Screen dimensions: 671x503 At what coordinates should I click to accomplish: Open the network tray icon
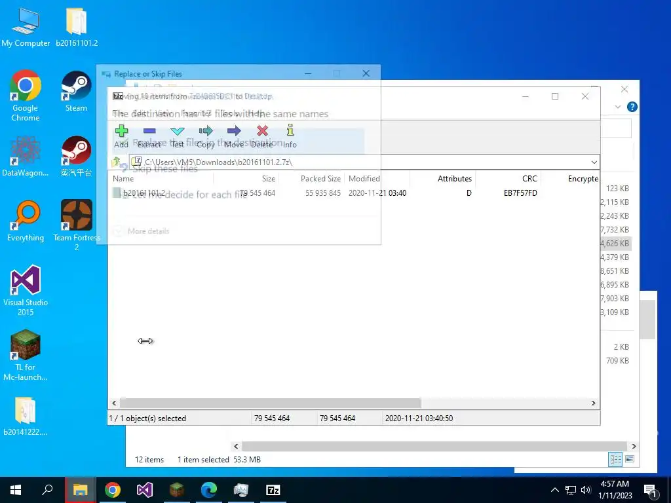click(571, 490)
